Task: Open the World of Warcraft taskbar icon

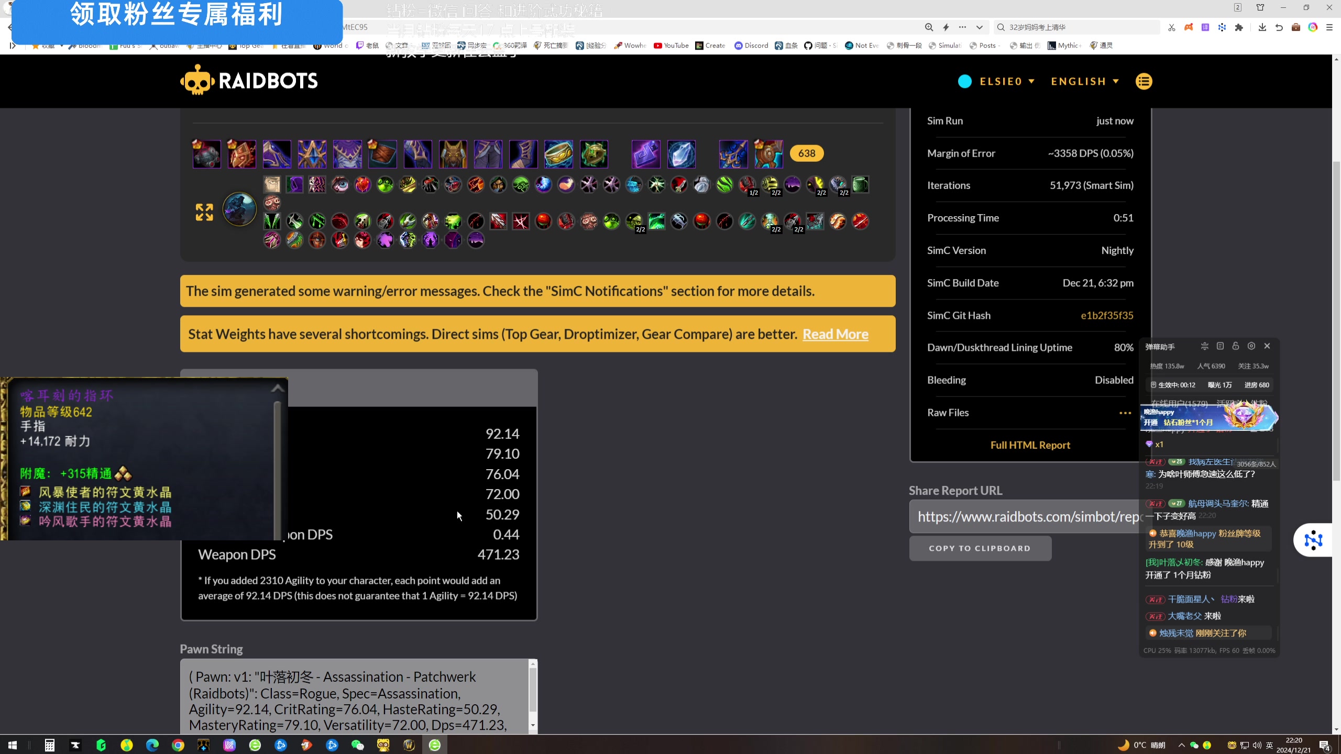Action: point(409,745)
